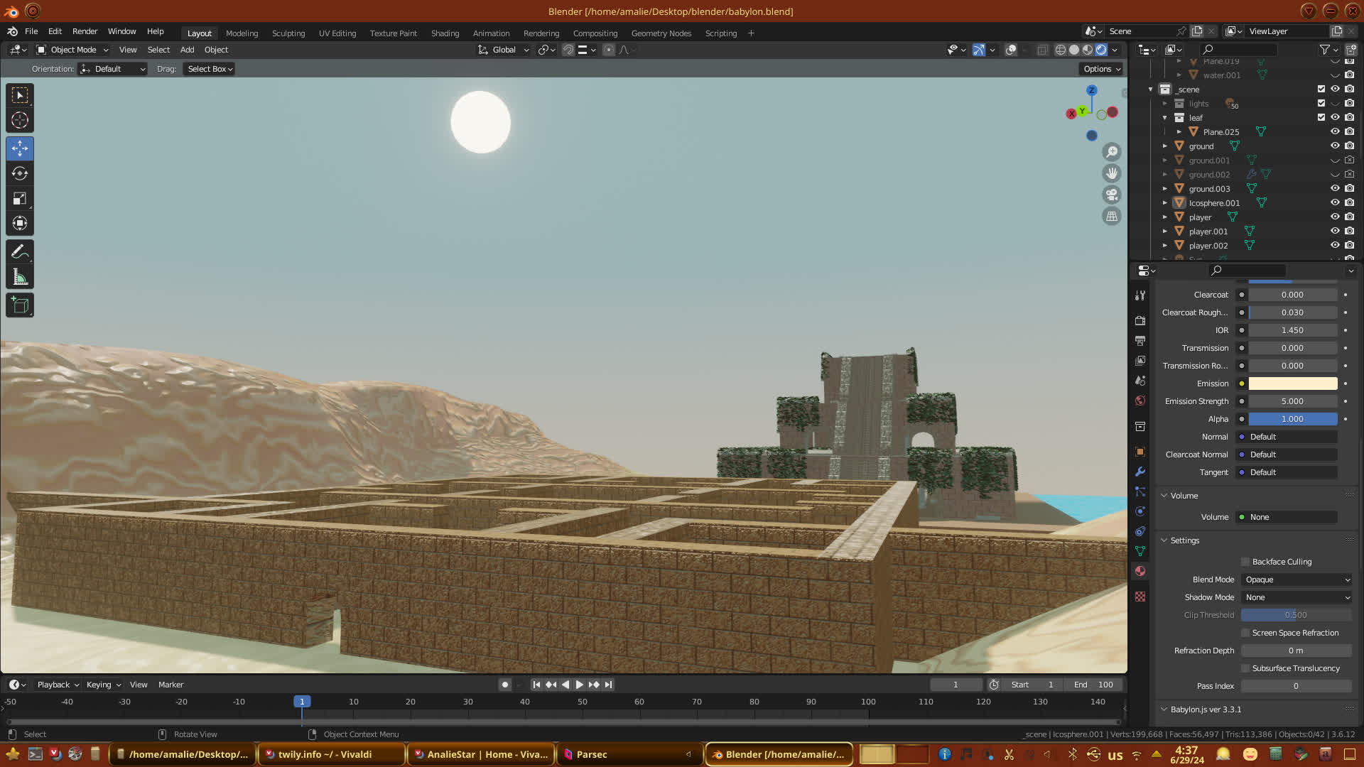Activate the Annotate pencil tool
The width and height of the screenshot is (1364, 767).
pos(20,251)
